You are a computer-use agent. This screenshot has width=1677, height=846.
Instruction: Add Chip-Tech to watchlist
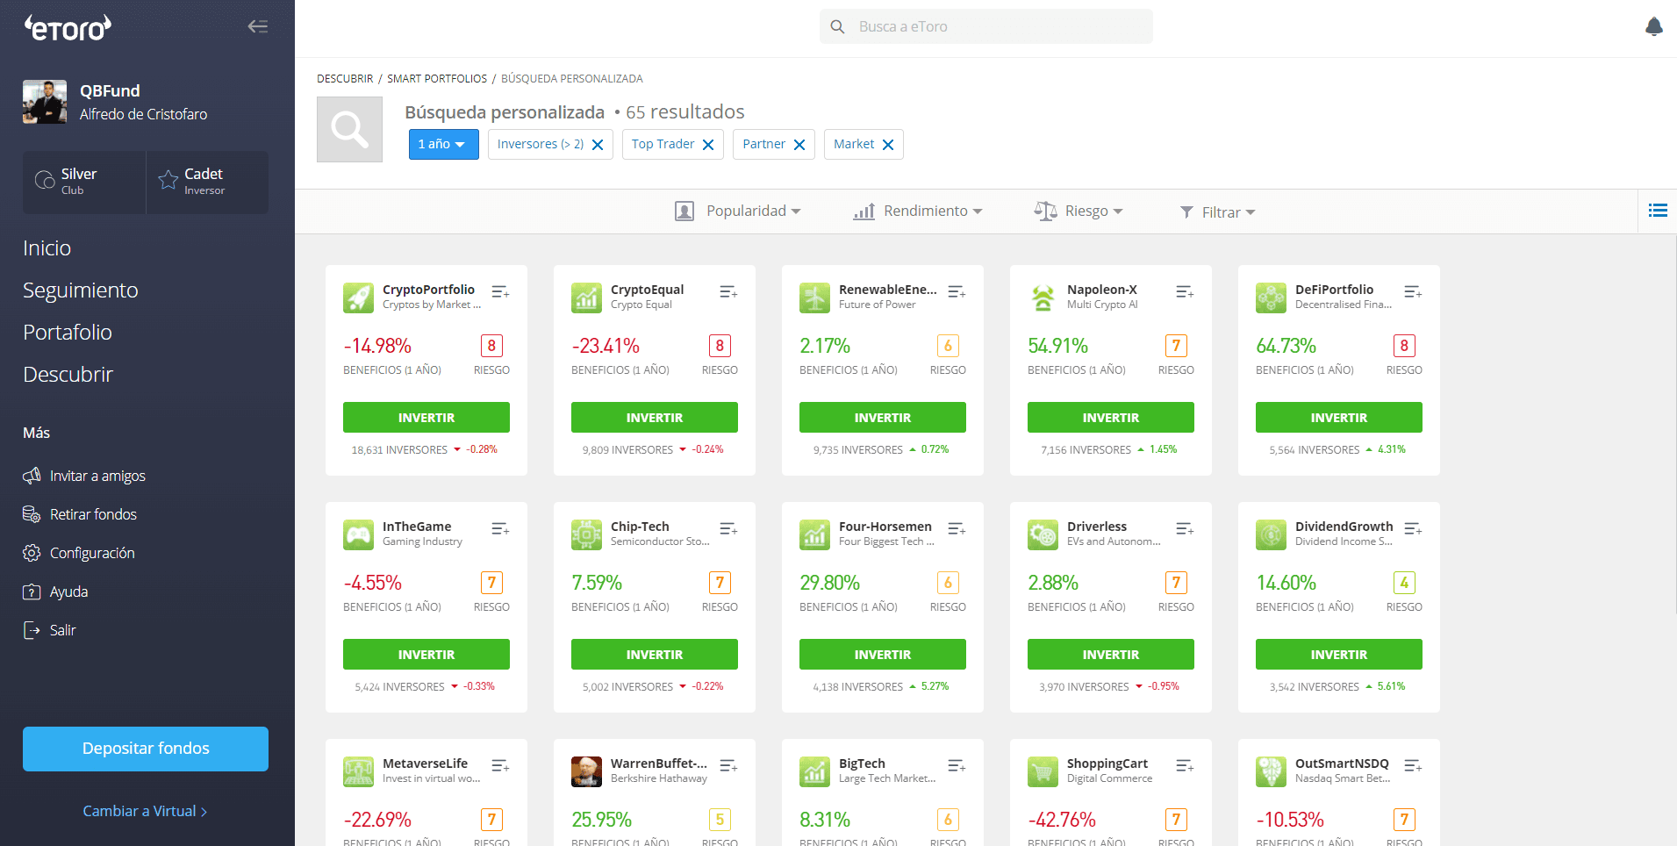[x=728, y=528]
